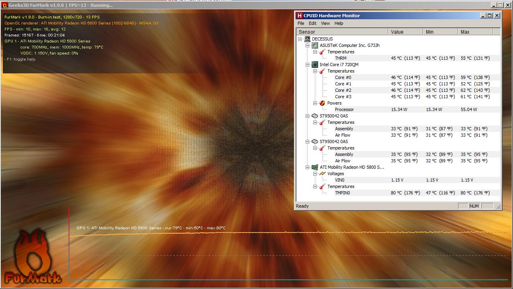
Task: Click the VDDC and fan speed line in FurMark
Action: (x=49, y=53)
